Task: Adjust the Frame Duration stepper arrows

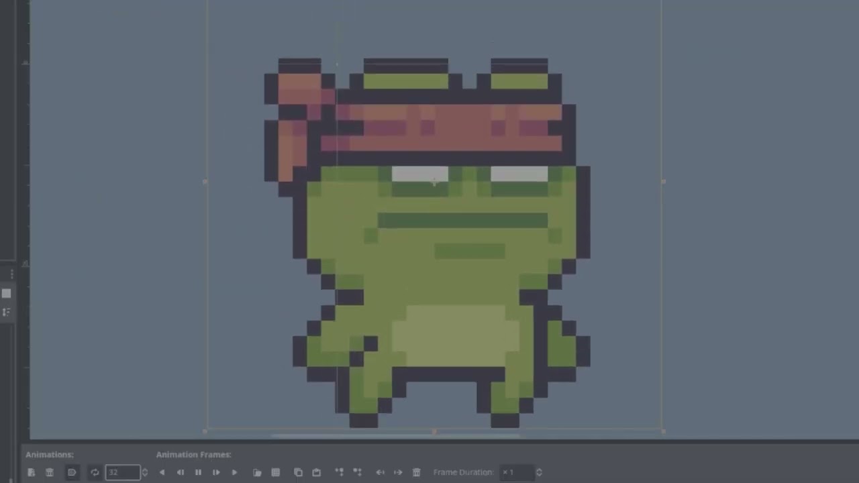Action: [538, 472]
